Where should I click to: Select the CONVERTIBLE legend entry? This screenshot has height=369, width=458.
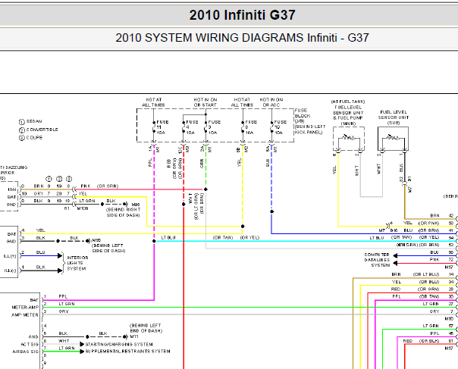tap(38, 130)
